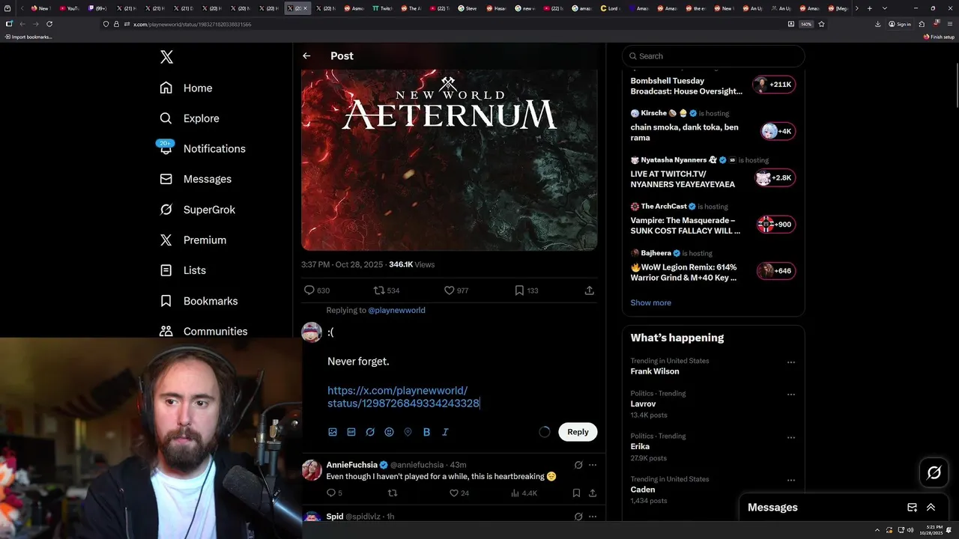
Task: Open the emoji picker for the reply
Action: pyautogui.click(x=389, y=432)
